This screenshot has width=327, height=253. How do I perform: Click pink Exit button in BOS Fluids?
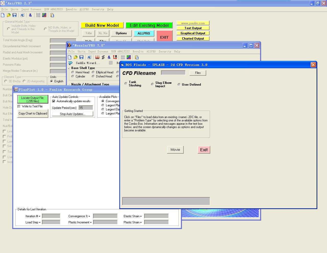[x=204, y=150]
